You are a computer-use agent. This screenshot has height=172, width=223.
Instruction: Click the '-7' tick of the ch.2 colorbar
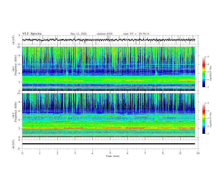click(208, 134)
